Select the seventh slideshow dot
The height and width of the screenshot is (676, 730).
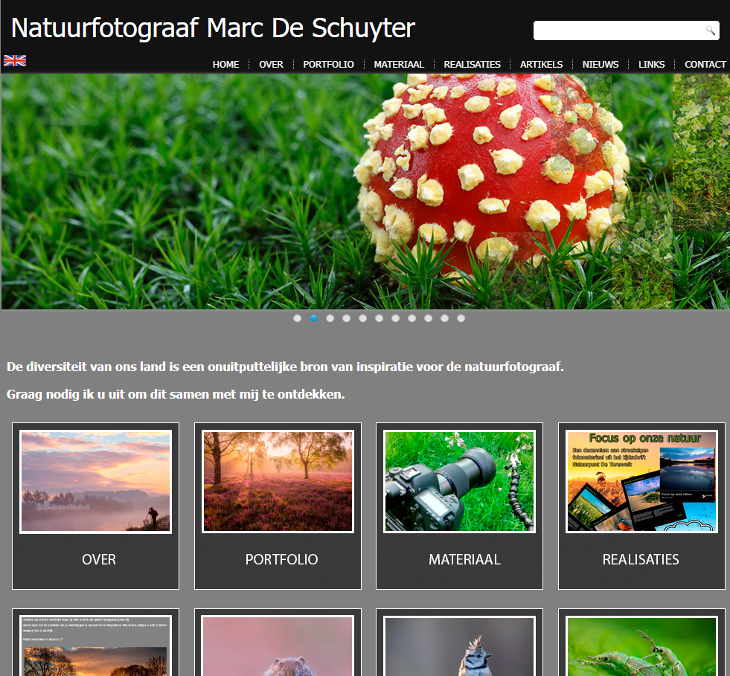[395, 318]
